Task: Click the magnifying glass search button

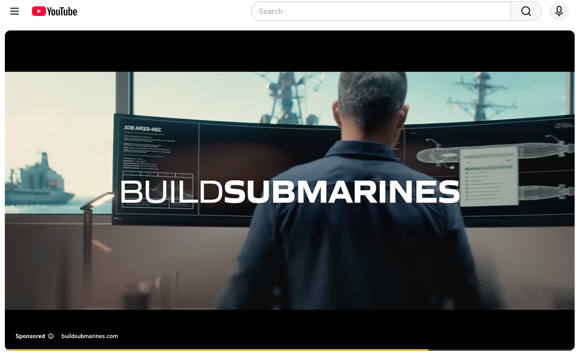Action: pos(526,12)
